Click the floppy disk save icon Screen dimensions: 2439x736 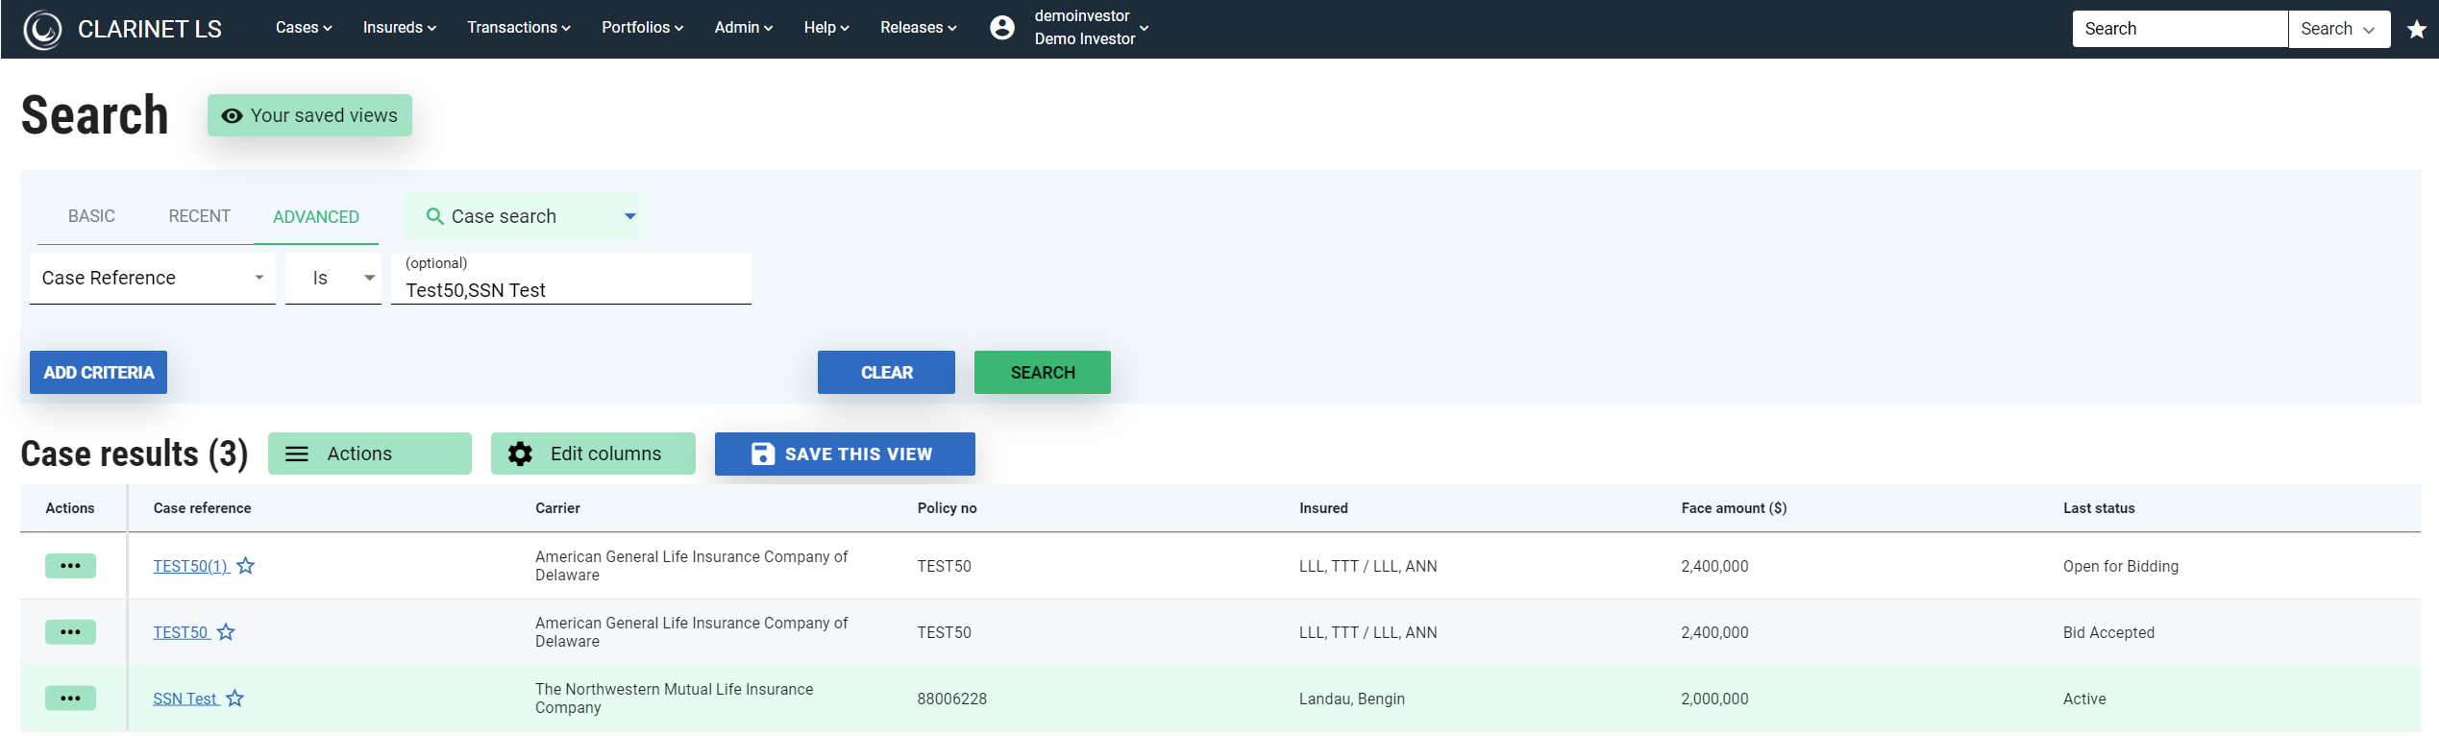762,454
